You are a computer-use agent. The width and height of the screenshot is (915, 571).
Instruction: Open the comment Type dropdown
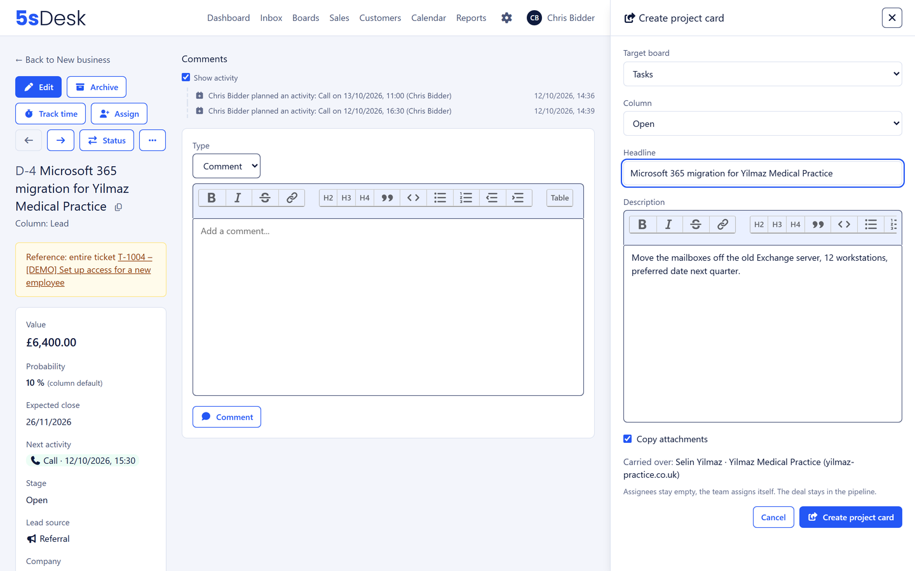pyautogui.click(x=226, y=166)
